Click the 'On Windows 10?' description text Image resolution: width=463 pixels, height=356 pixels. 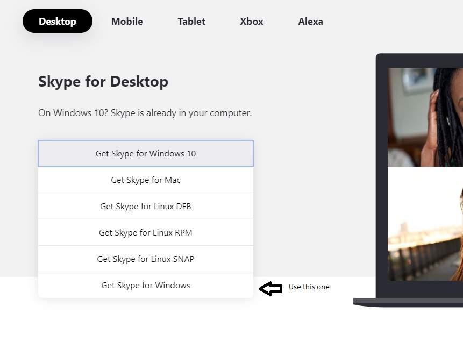pyautogui.click(x=145, y=113)
